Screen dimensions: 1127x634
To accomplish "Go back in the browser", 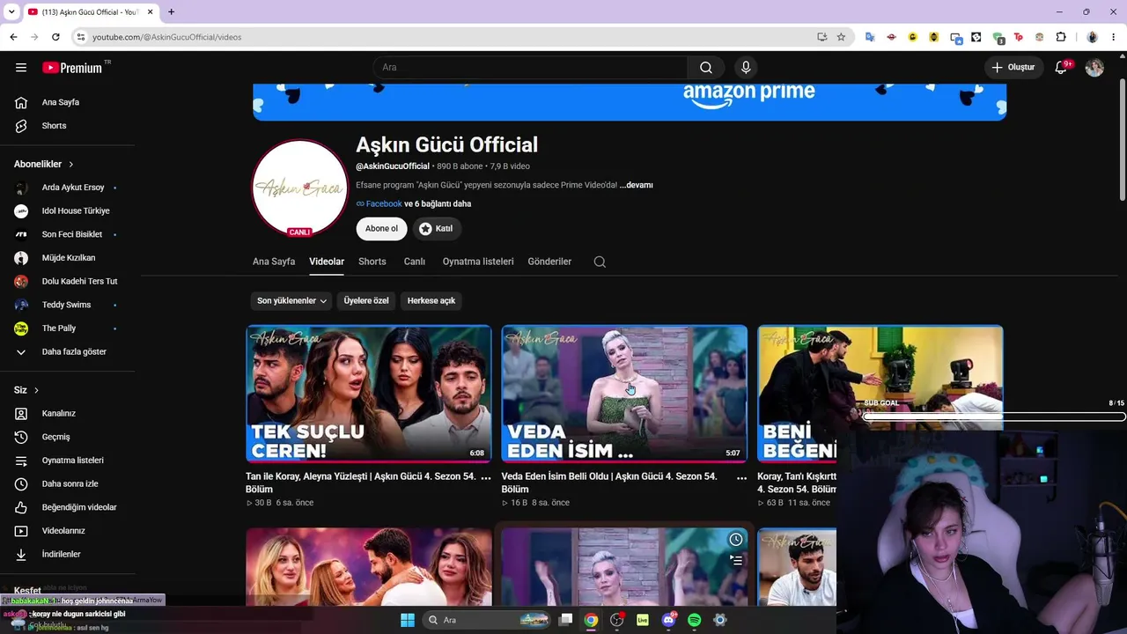I will coord(13,37).
